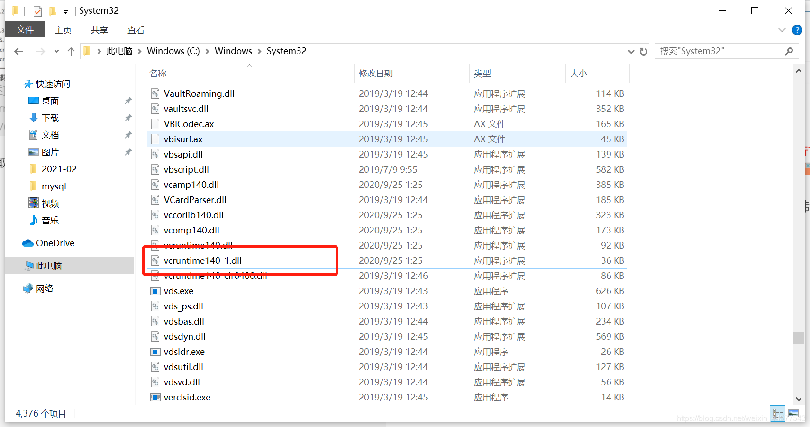Select file vdsutil.dll
This screenshot has width=810, height=427.
(183, 367)
